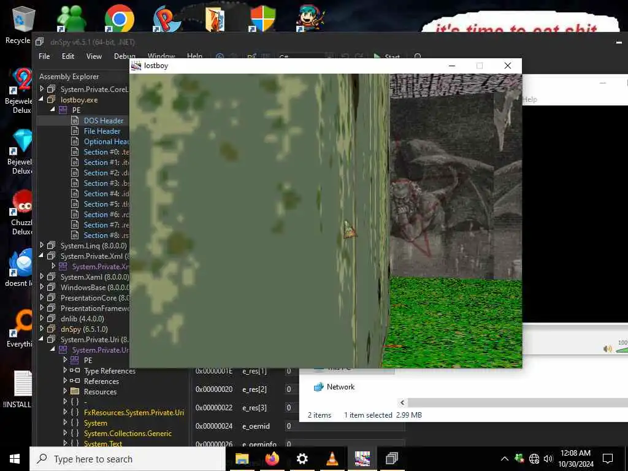Screen dimensions: 628x471
Task: Click the dnSpy toolbar search icon
Action: 418,57
